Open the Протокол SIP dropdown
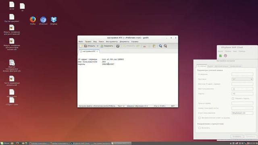Viewport: 258px width, 145px height. pyautogui.click(x=242, y=79)
